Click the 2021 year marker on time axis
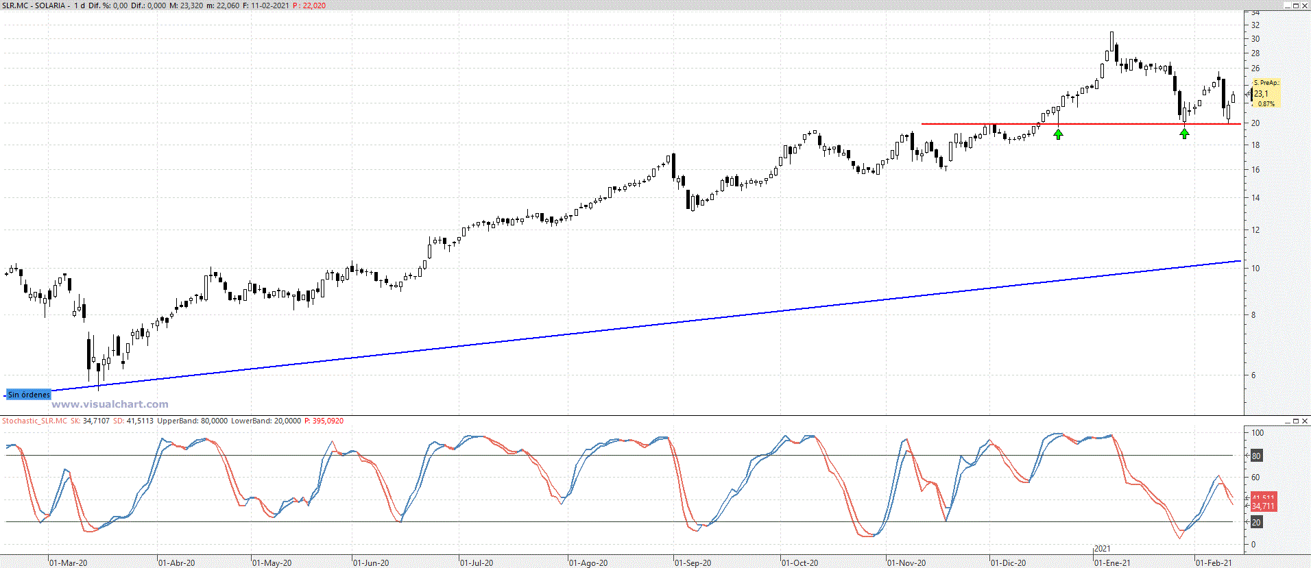Screen dimensions: 1311x568 pos(1102,549)
